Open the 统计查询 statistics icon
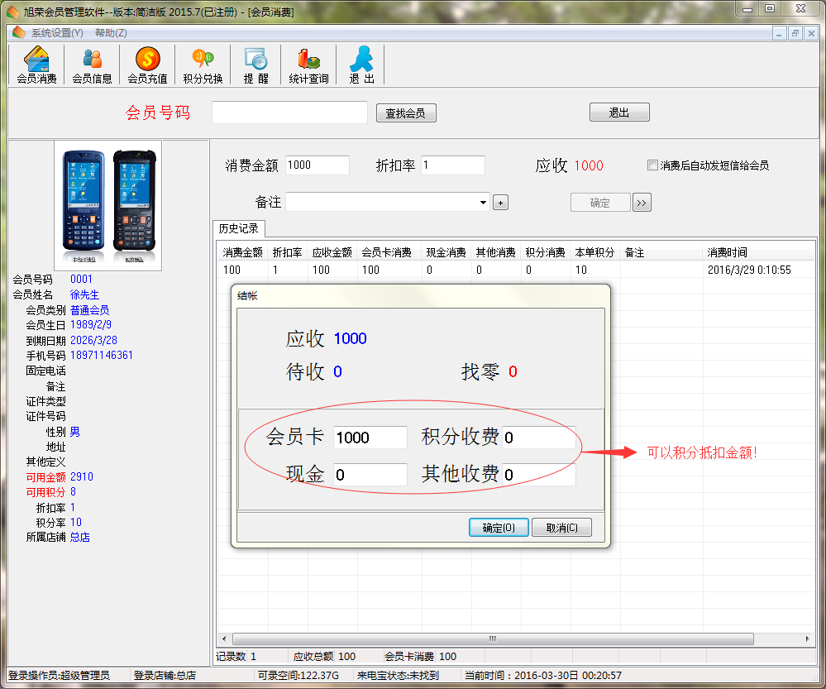The image size is (826, 689). click(x=308, y=65)
